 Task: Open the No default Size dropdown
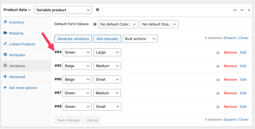click(x=159, y=24)
